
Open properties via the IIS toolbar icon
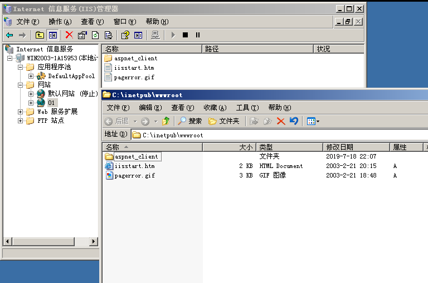82,35
